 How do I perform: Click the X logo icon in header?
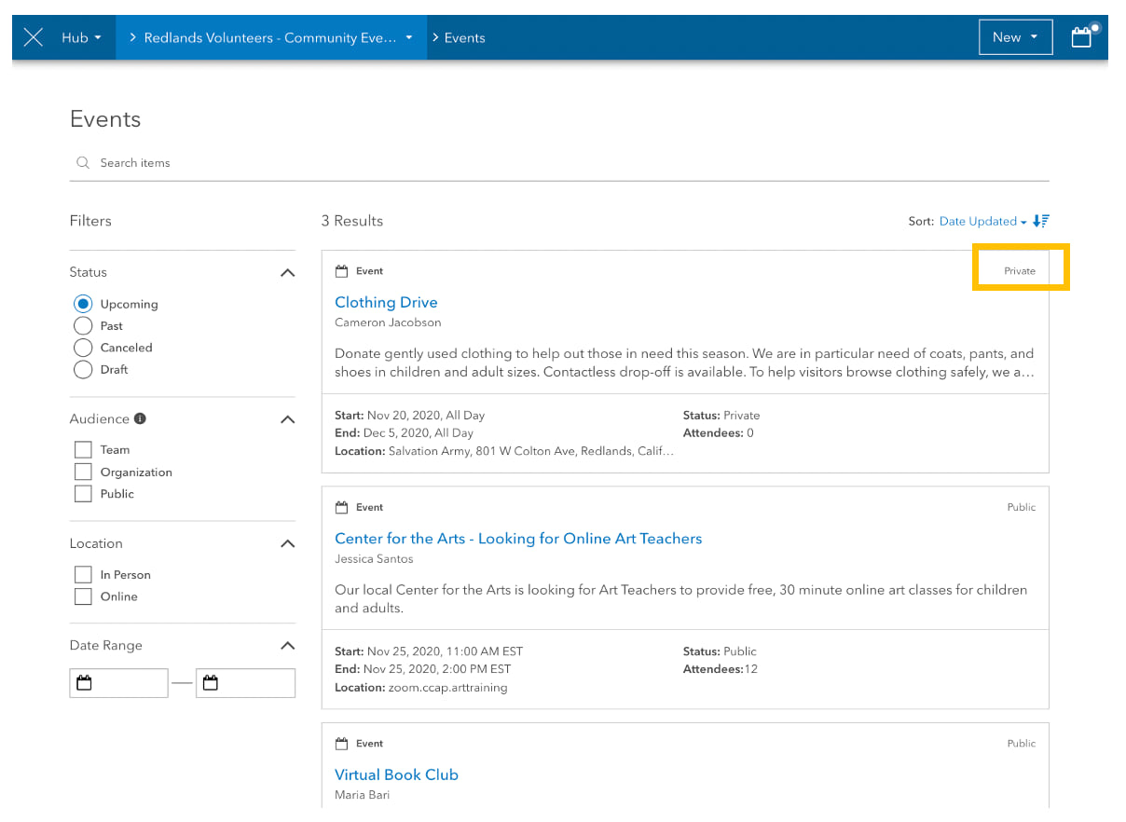point(34,38)
